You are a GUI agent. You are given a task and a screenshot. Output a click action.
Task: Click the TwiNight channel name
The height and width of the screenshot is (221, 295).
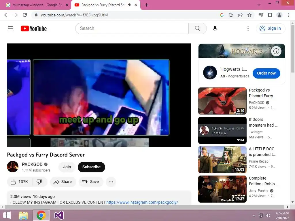click(256, 132)
